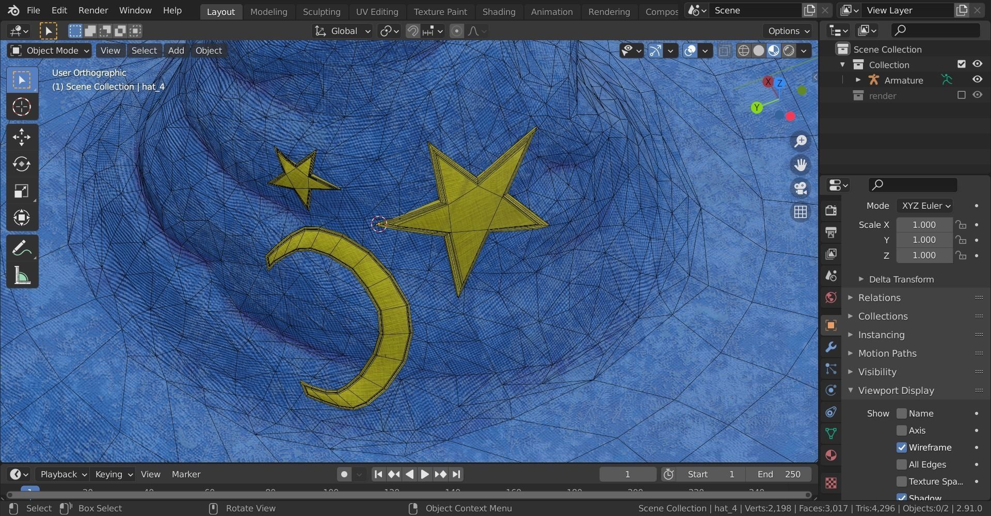The image size is (991, 516).
Task: Switch to UV Editing workspace tab
Action: tap(377, 11)
